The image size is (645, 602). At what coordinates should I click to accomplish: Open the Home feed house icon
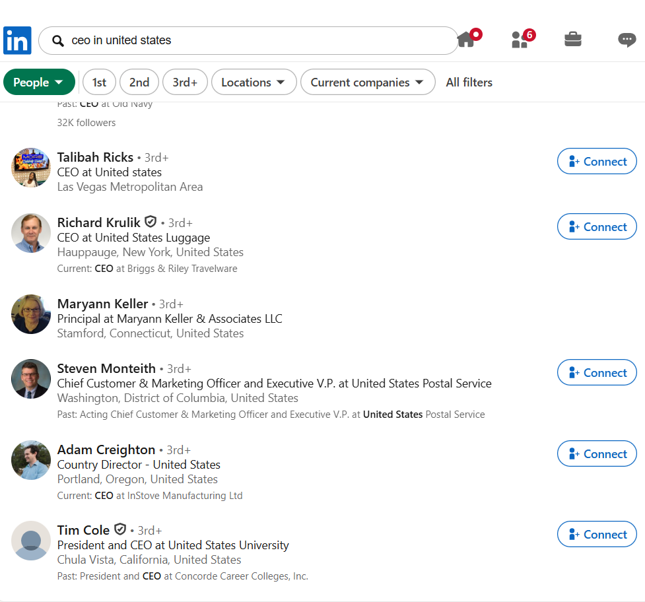point(469,39)
